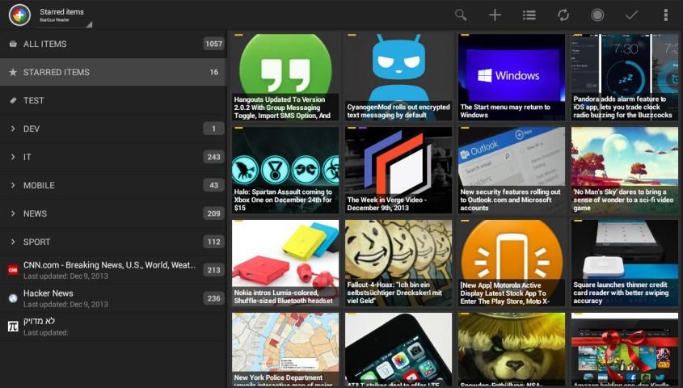The height and width of the screenshot is (388, 683).
Task: Expand the DEV folder chevron
Action: pyautogui.click(x=13, y=129)
